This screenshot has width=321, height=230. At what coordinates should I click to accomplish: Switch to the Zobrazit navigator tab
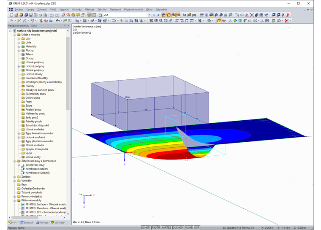[27, 222]
